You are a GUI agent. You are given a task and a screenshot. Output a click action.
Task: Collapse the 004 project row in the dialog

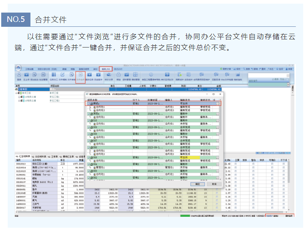coord(88,164)
